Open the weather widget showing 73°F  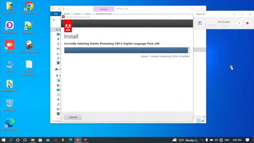(185, 140)
